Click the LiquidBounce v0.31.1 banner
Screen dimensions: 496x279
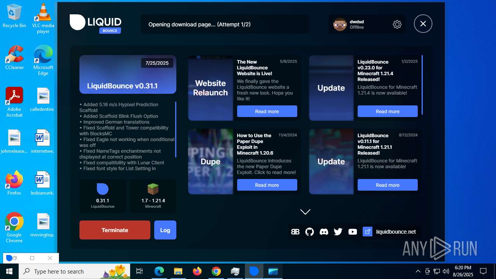pyautogui.click(x=128, y=74)
